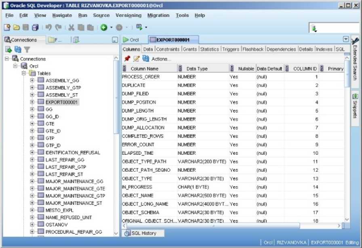Collapse the Connections root node
The image size is (362, 248).
point(7,59)
